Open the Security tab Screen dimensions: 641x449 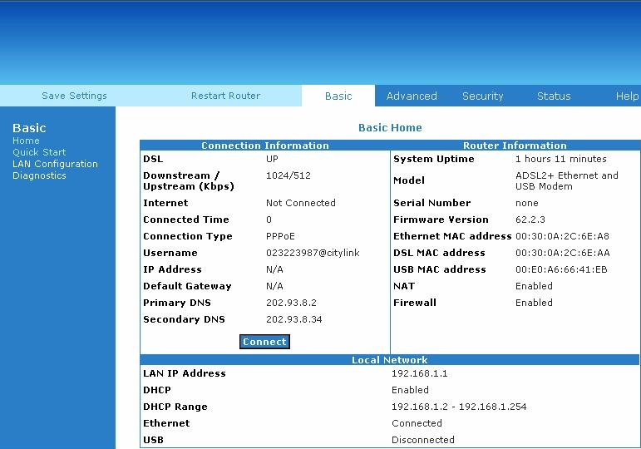click(x=483, y=96)
